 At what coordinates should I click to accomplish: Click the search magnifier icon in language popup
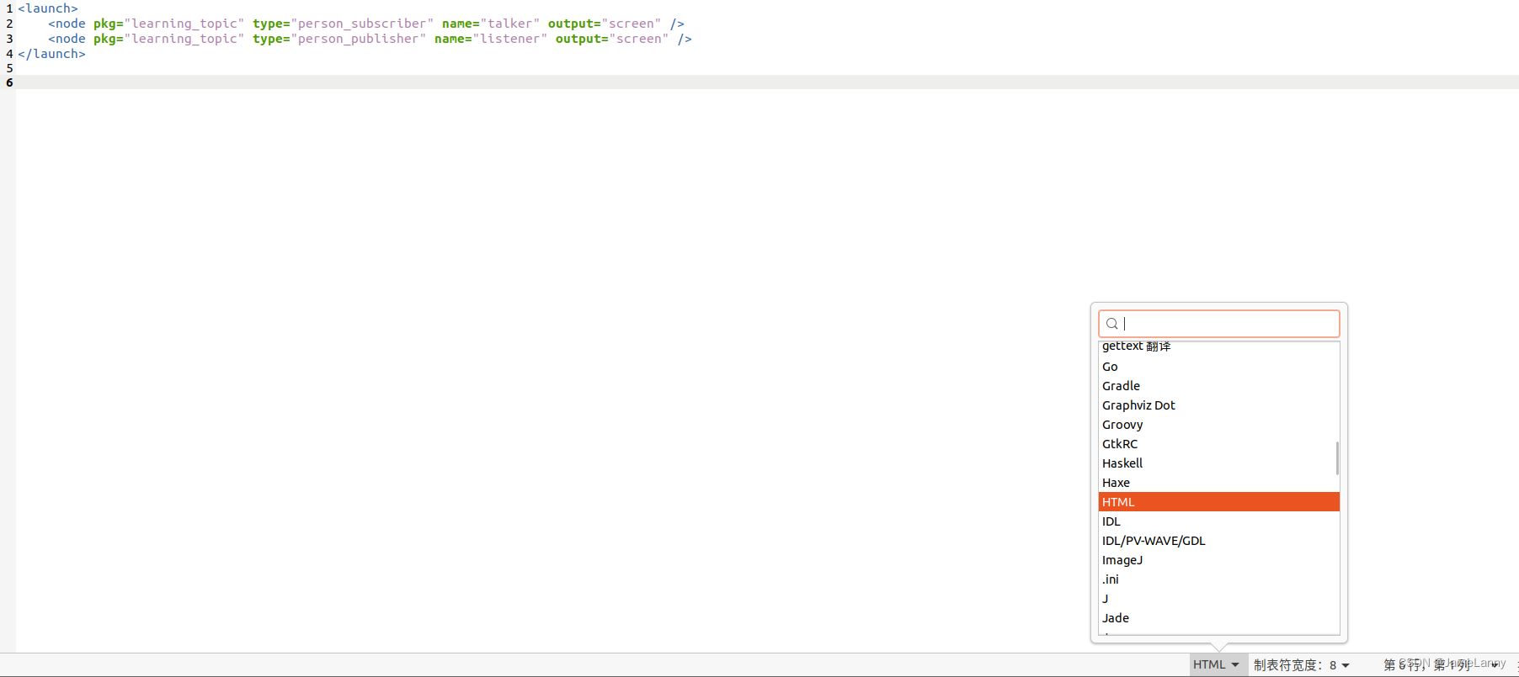pos(1111,324)
